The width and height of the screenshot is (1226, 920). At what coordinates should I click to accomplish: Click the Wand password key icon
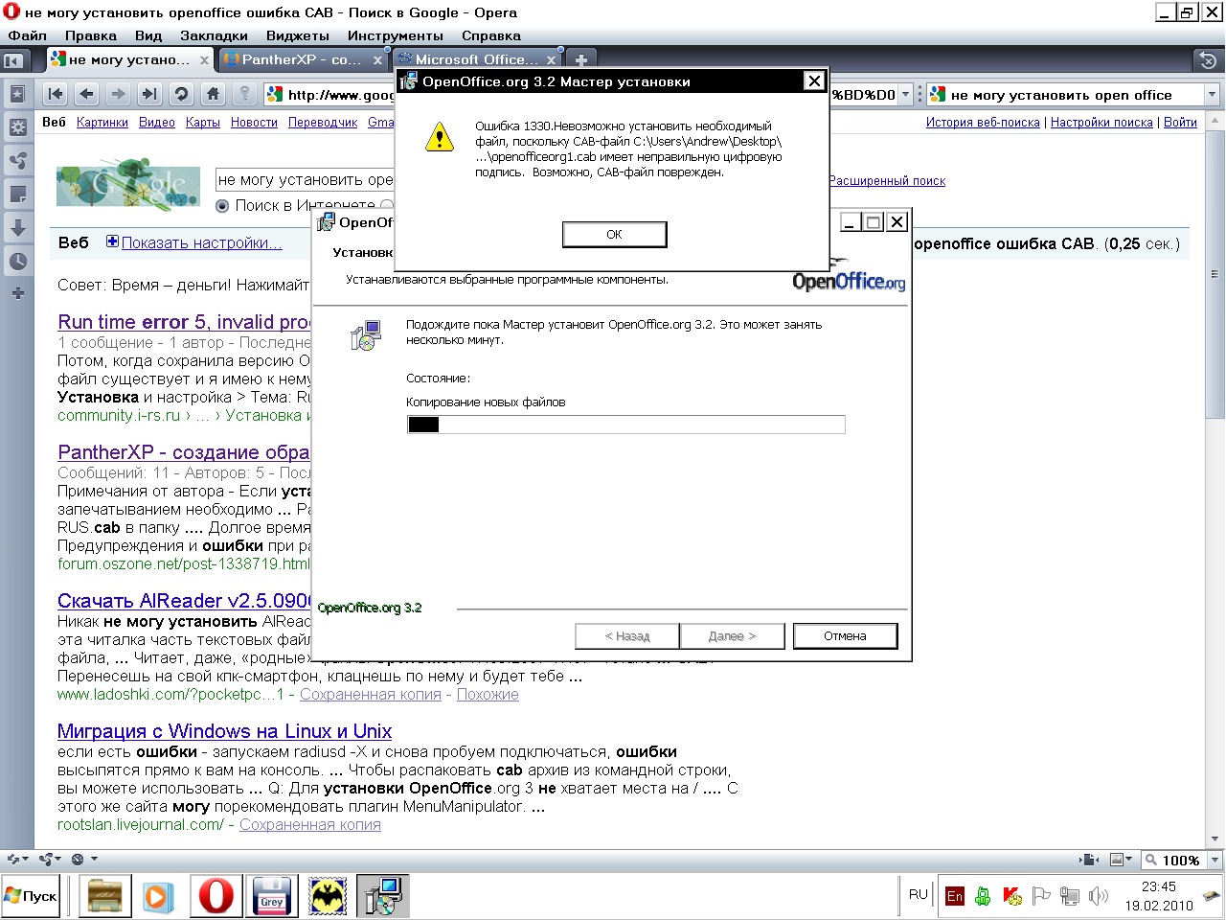(245, 94)
